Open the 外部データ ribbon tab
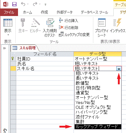 click(64, 12)
